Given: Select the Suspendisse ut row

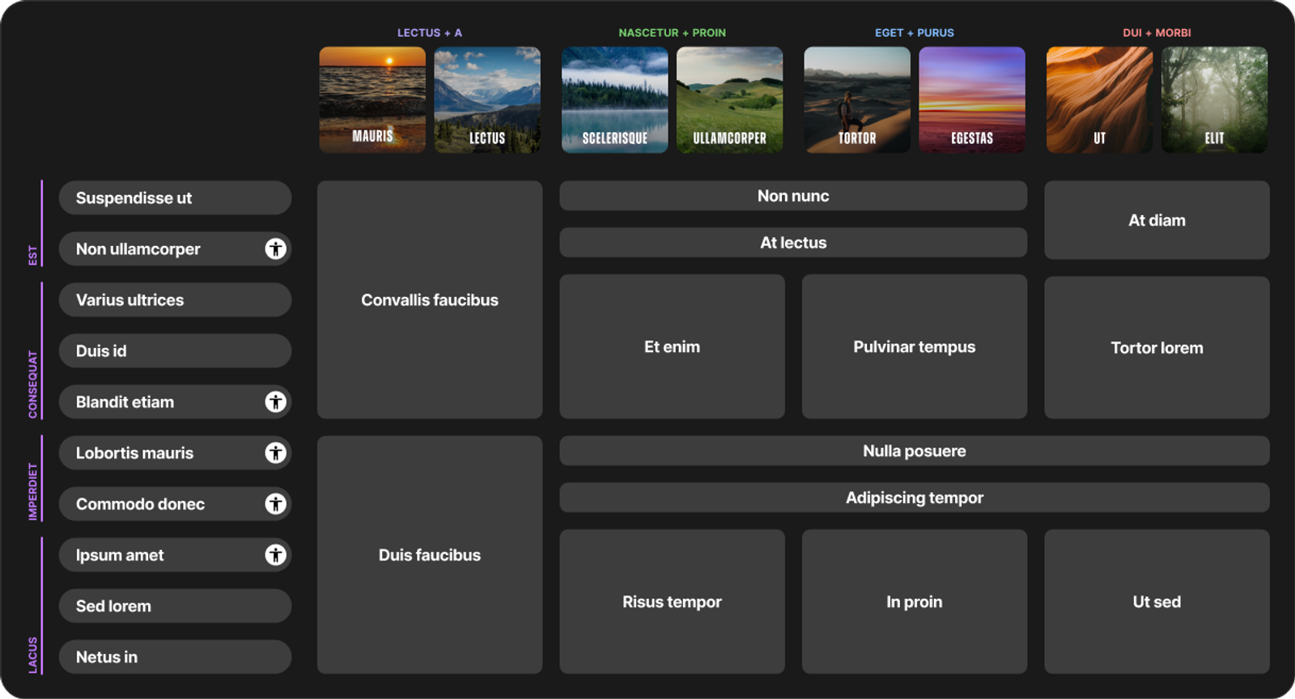Looking at the screenshot, I should click(175, 198).
